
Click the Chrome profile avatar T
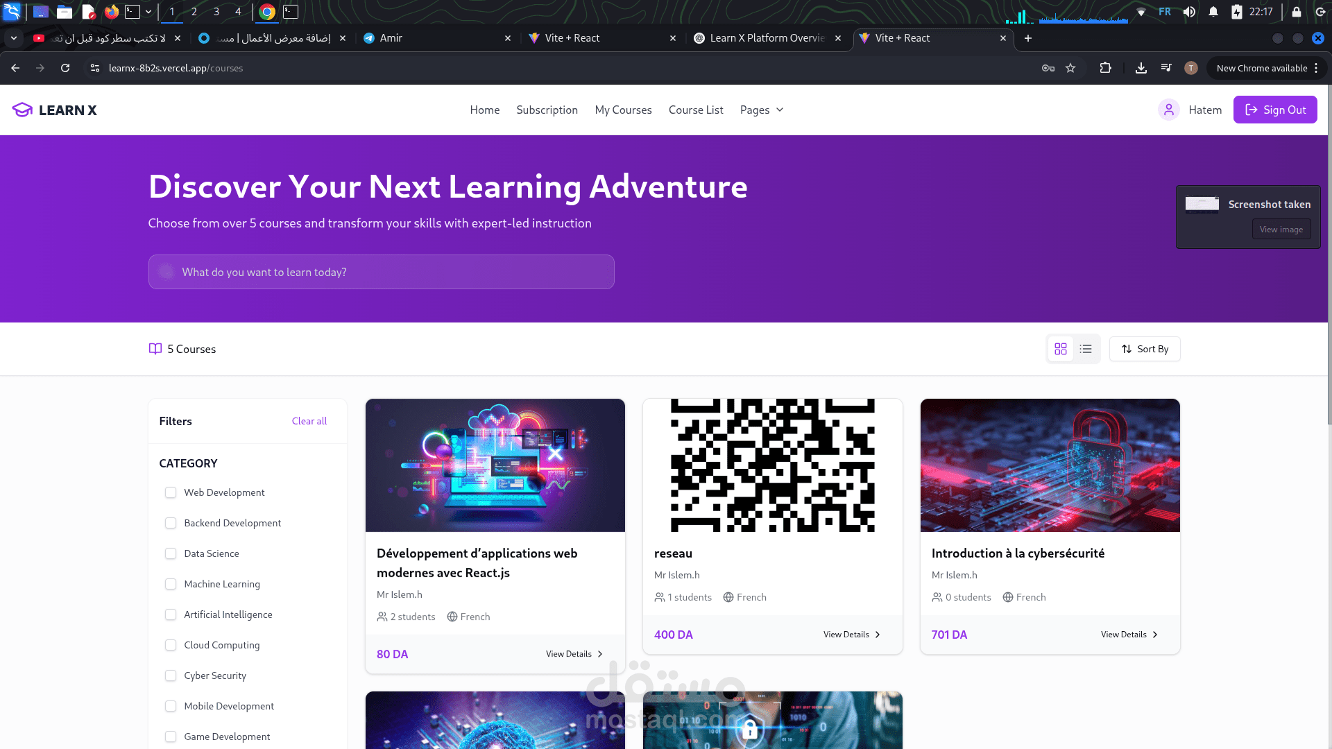point(1191,68)
